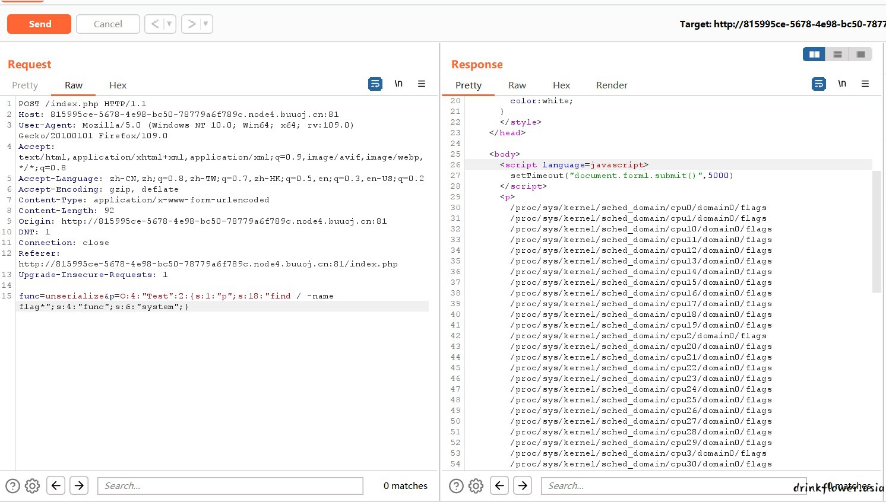Click the Cancel button
Screen dimensions: 886x502
108,24
